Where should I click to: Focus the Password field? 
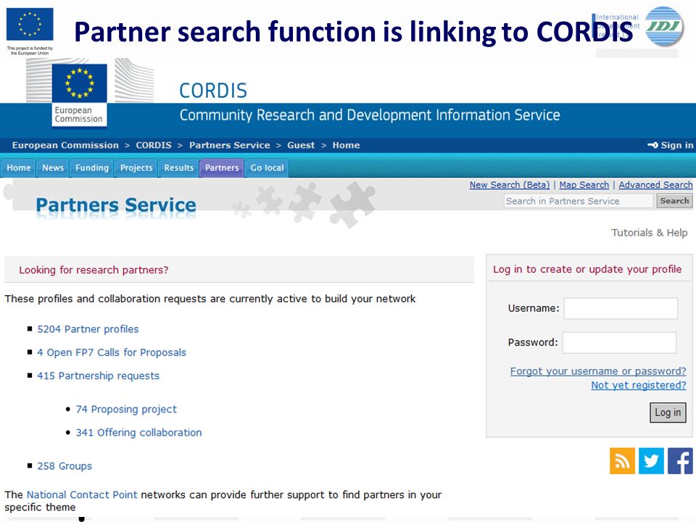pyautogui.click(x=619, y=342)
